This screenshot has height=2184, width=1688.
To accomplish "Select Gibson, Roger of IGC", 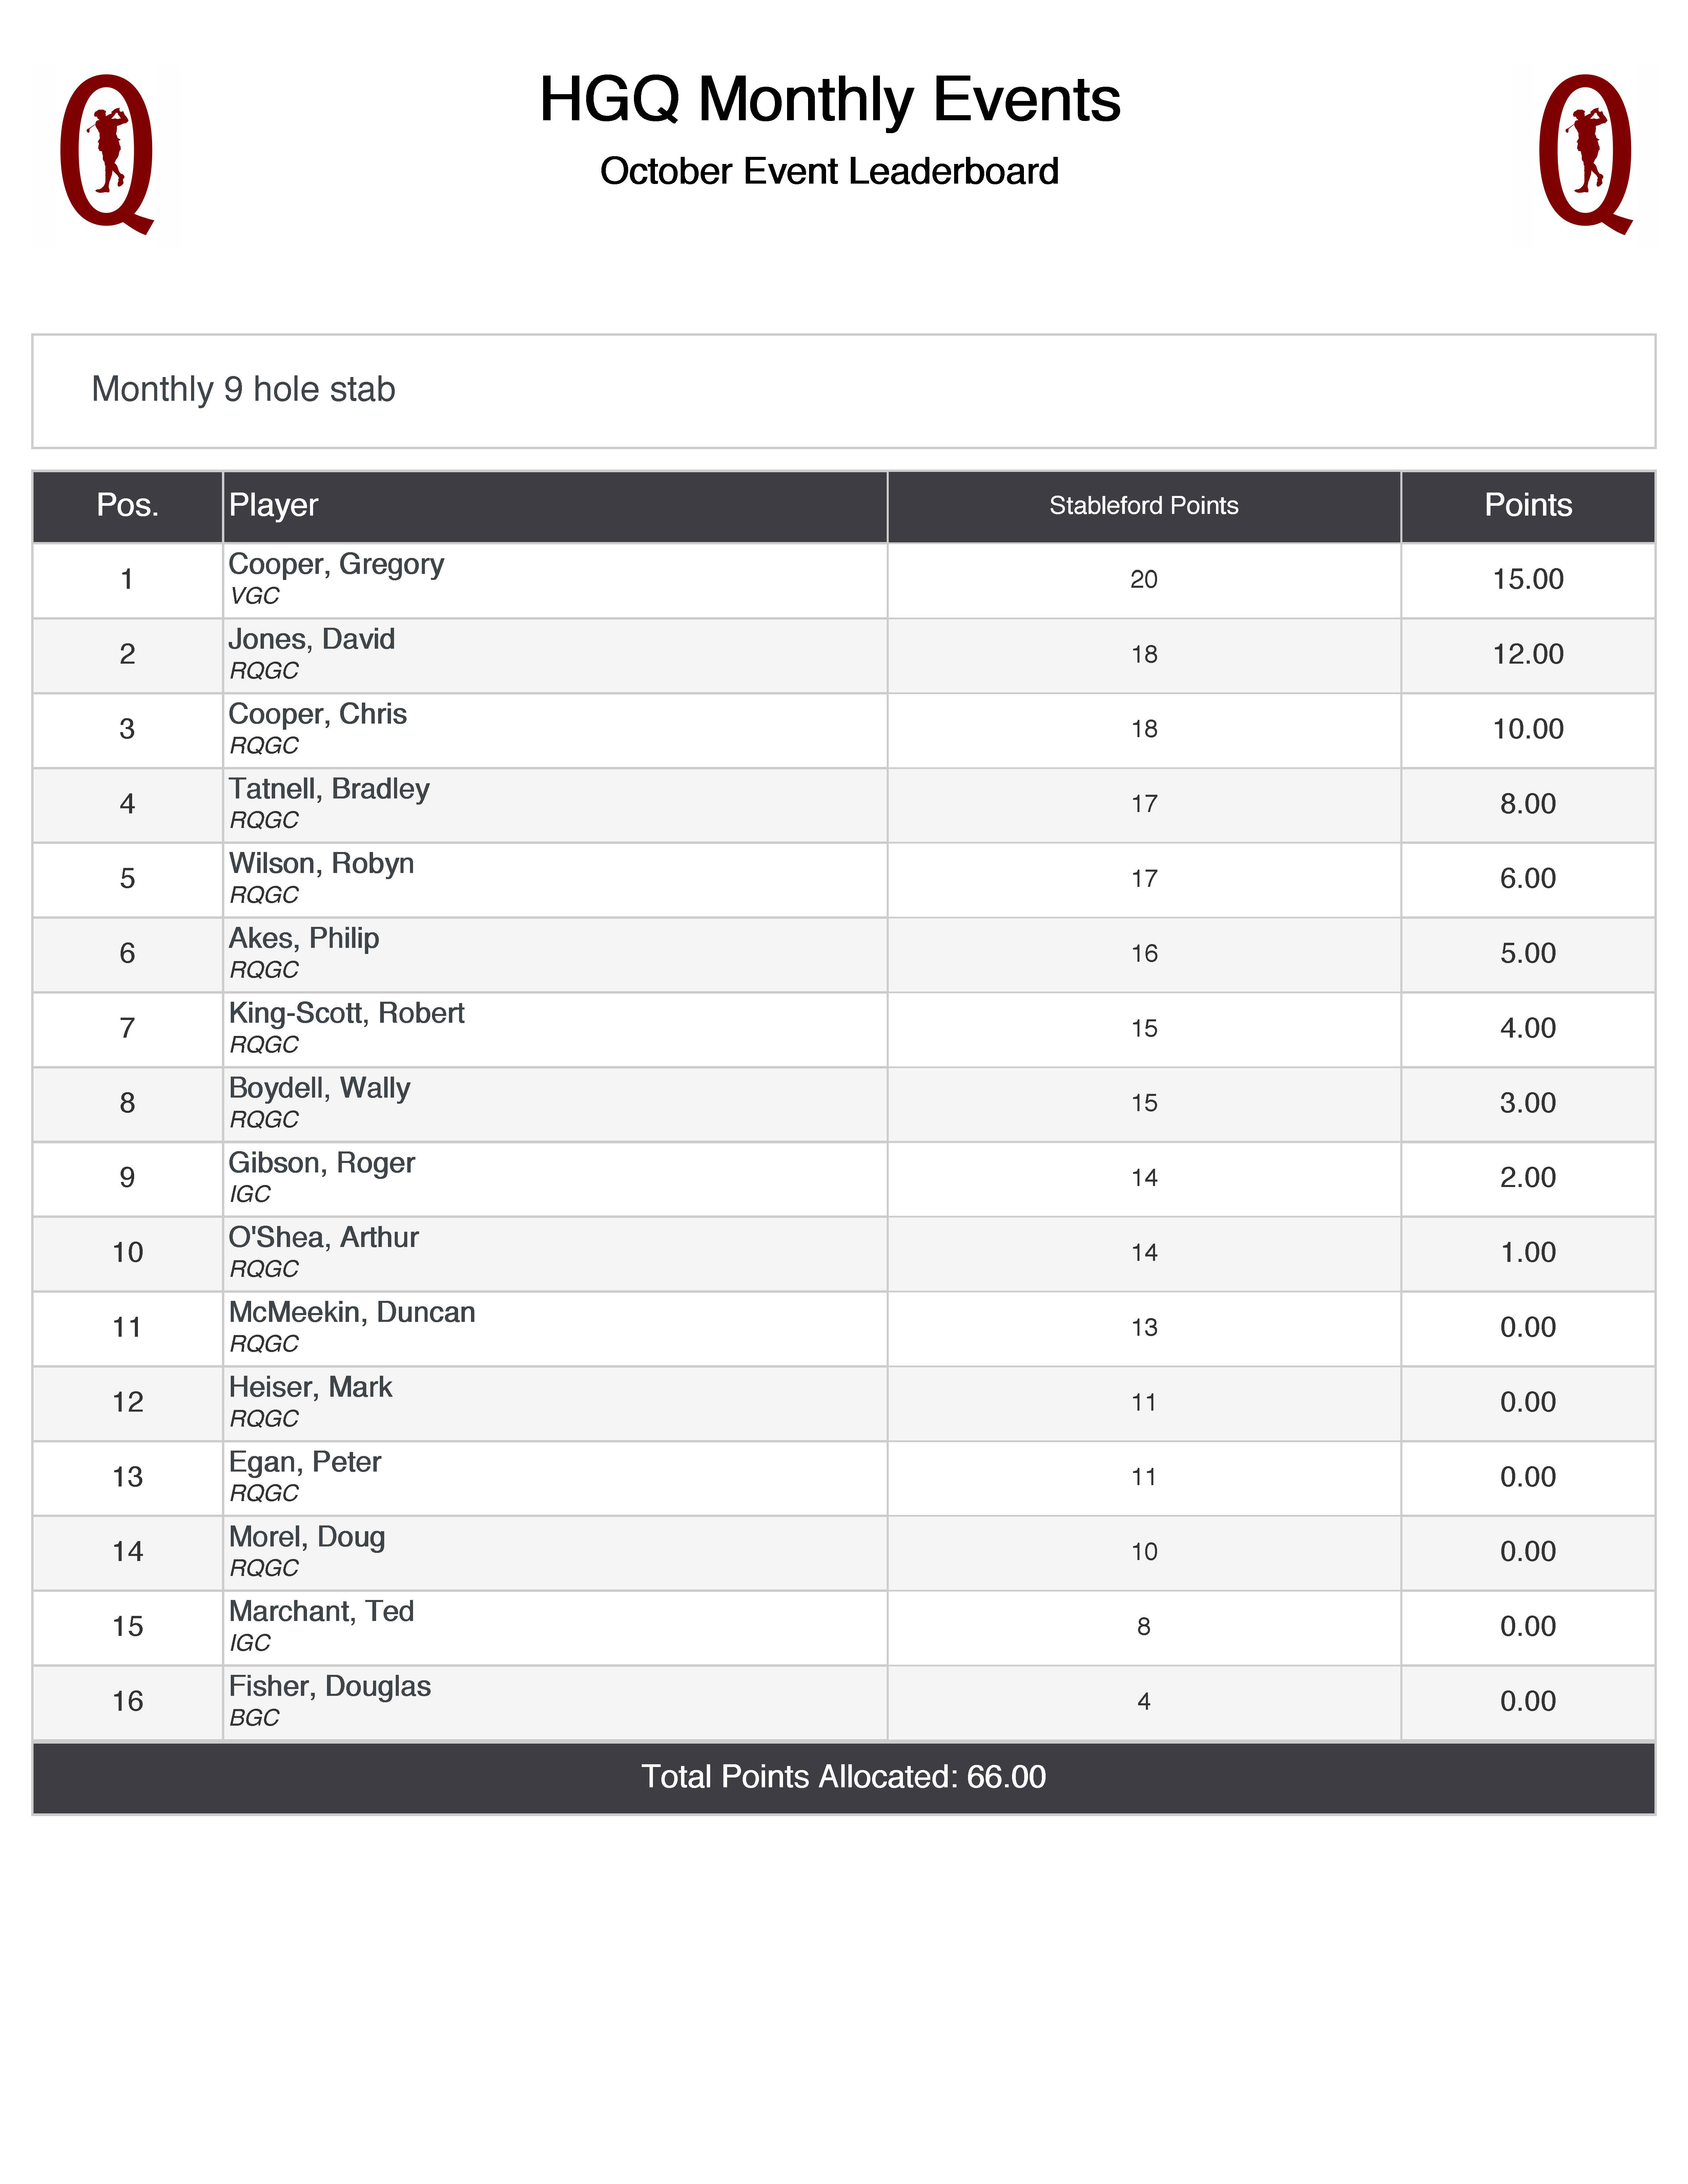I will (321, 1163).
